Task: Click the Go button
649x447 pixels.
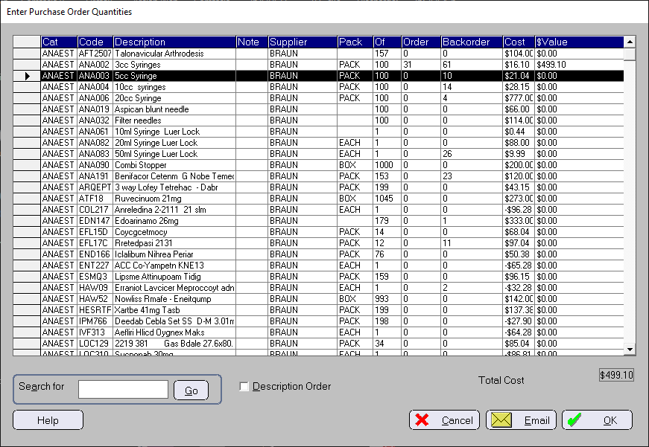Action: 191,390
